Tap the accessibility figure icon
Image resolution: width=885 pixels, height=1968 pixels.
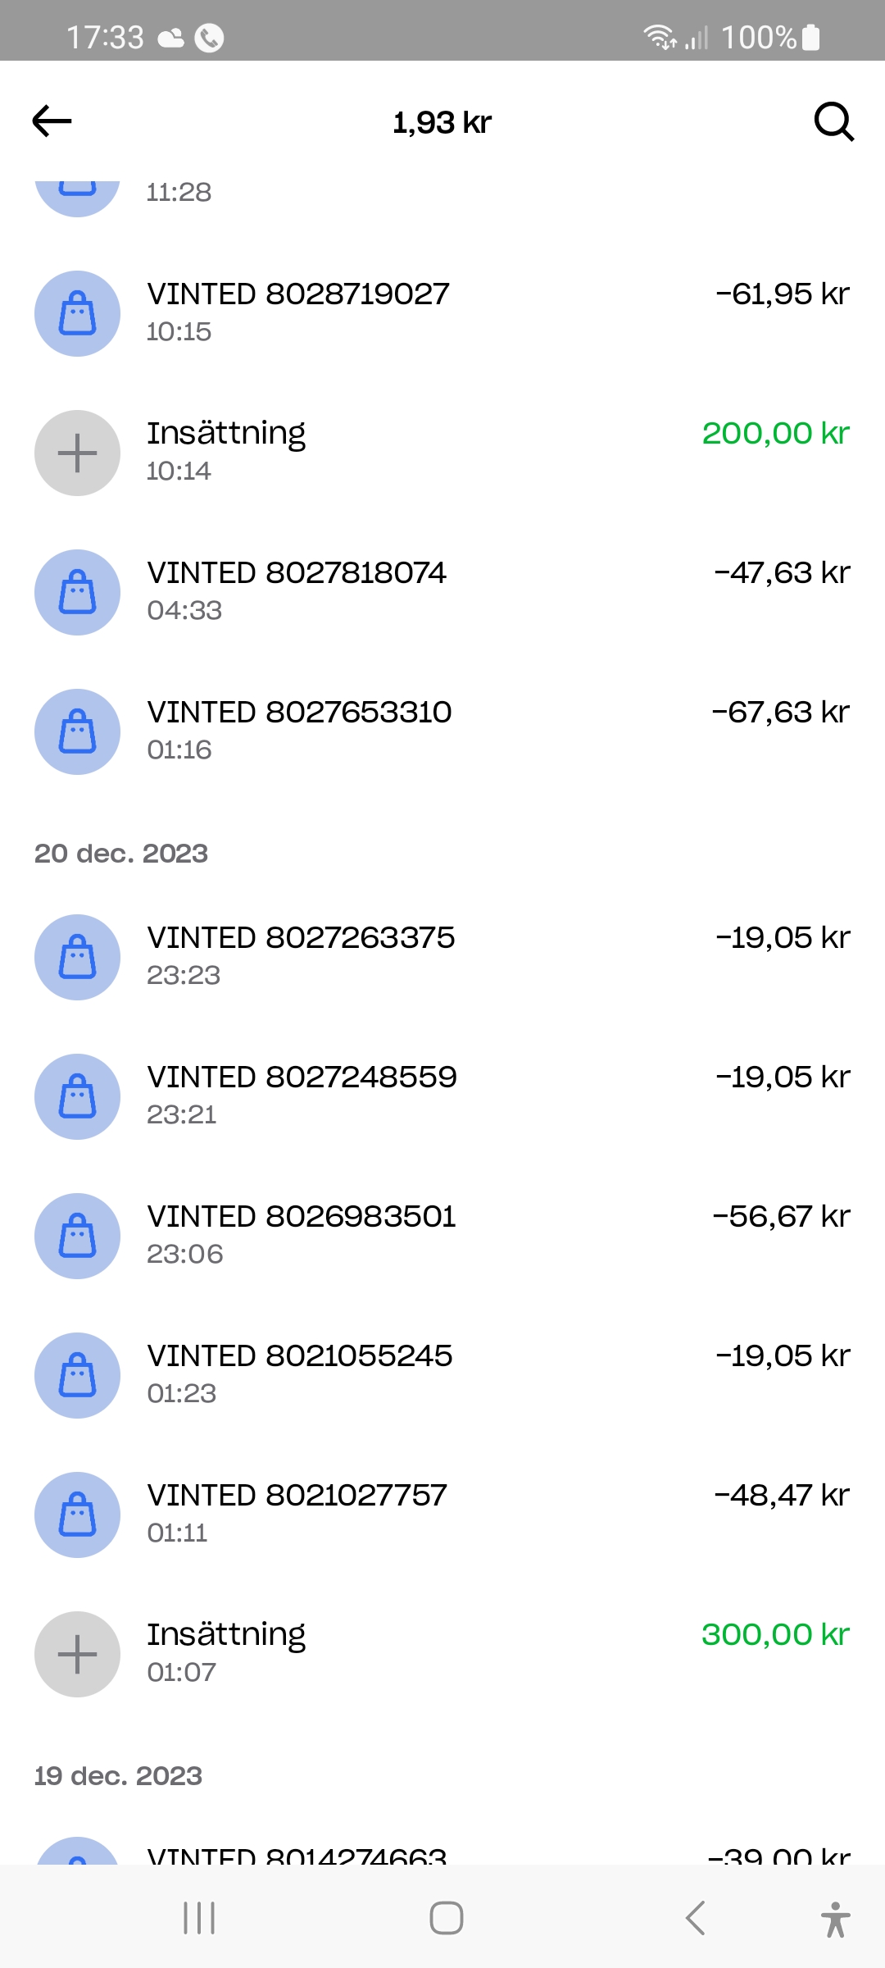tap(835, 1919)
